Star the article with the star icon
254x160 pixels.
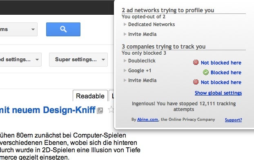tap(111, 109)
